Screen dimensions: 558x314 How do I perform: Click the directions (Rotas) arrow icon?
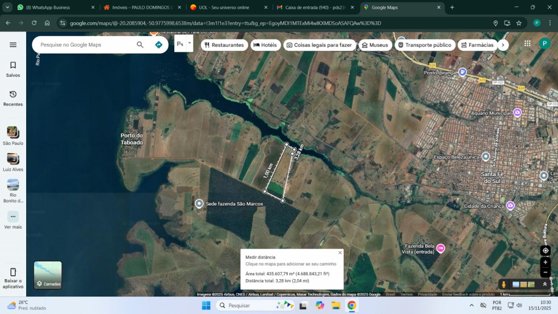tap(159, 45)
